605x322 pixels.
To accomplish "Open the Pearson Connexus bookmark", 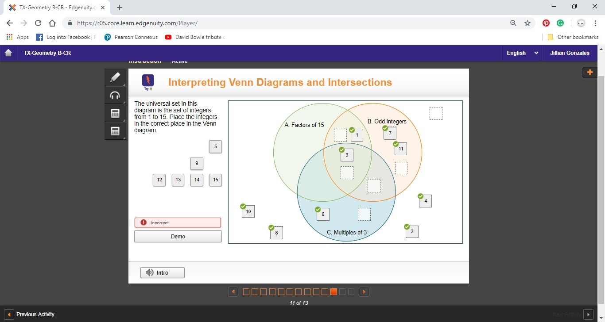I will coord(131,37).
